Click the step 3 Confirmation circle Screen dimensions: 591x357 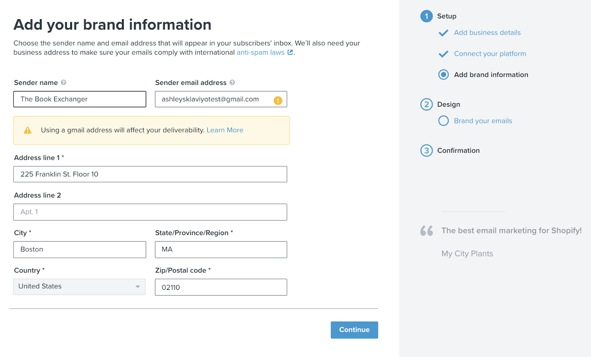click(x=427, y=151)
